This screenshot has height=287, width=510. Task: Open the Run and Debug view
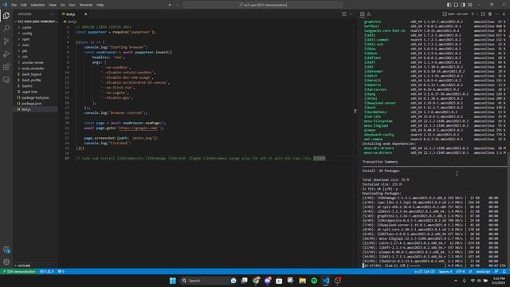tap(6, 54)
